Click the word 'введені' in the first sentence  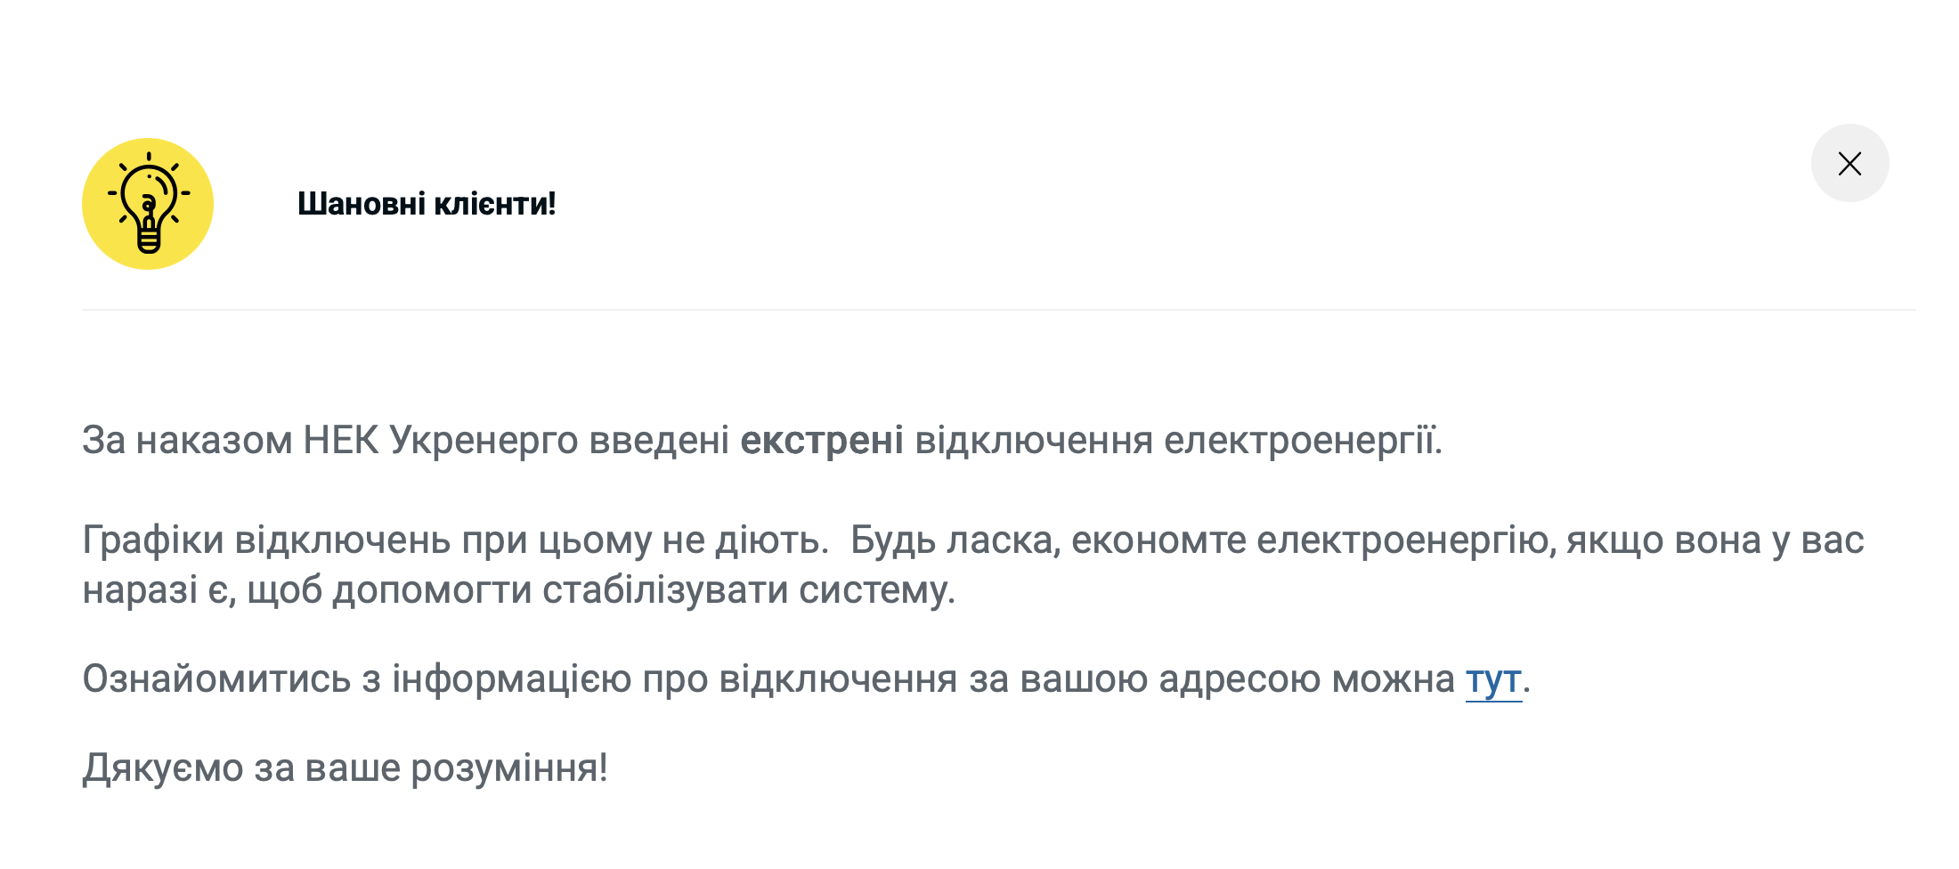coord(659,441)
